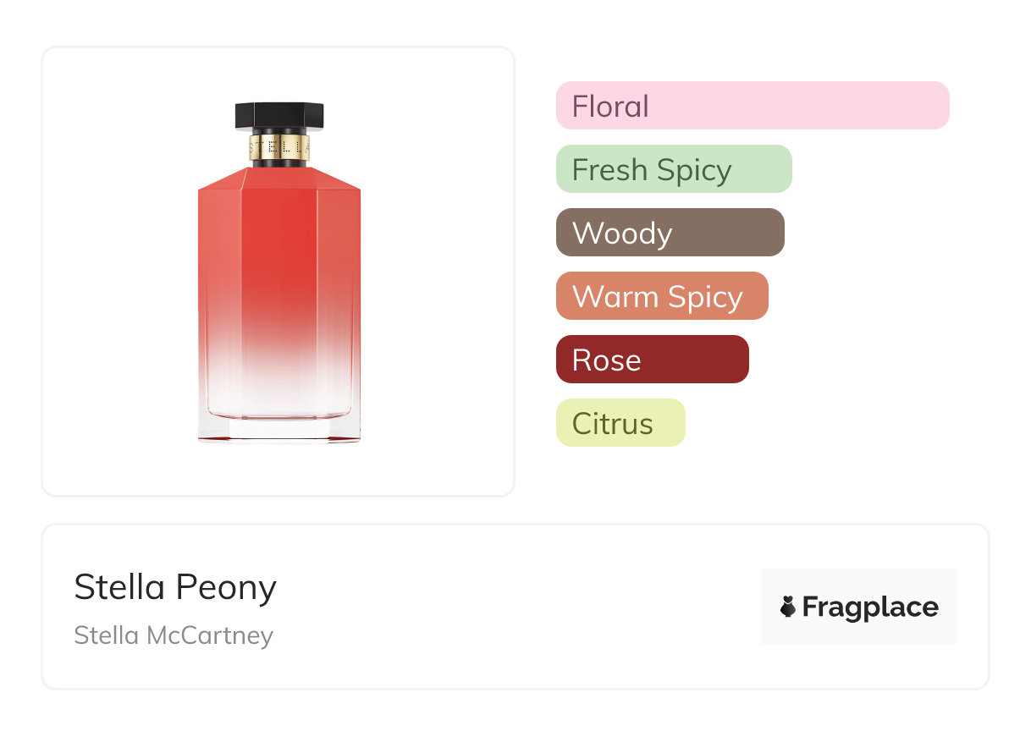Click the gold STELLA collar band
This screenshot has height=731, width=1031.
279,147
